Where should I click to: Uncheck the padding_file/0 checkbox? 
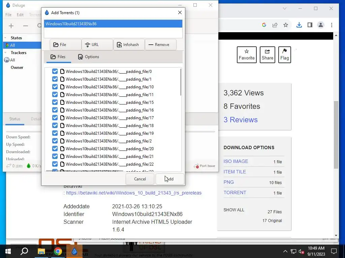(55, 71)
